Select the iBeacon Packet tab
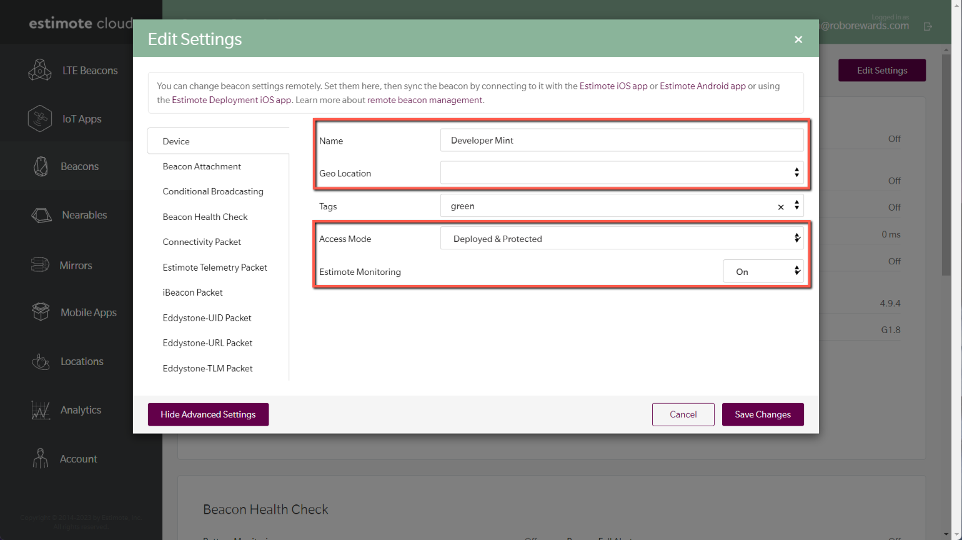Image resolution: width=962 pixels, height=540 pixels. coord(192,292)
